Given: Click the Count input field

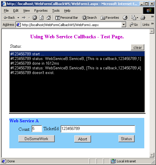Looking at the screenshot, I should point(37,129).
